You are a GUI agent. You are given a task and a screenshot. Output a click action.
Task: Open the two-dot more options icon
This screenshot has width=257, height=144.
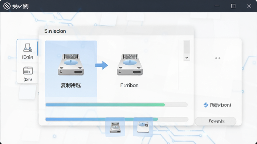218,58
